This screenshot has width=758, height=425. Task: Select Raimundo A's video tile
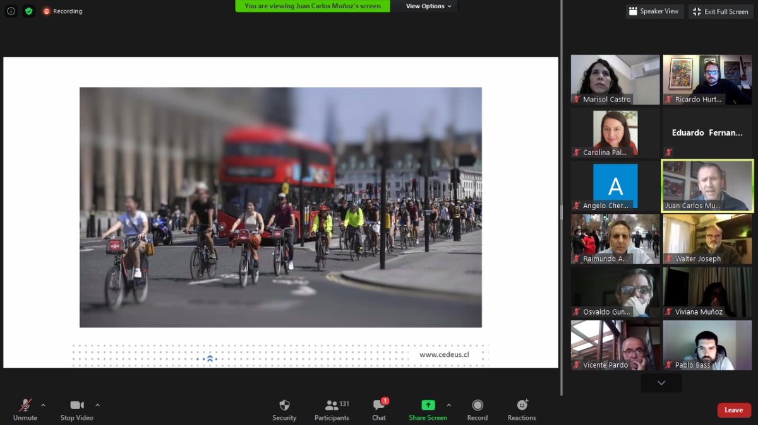pos(615,239)
